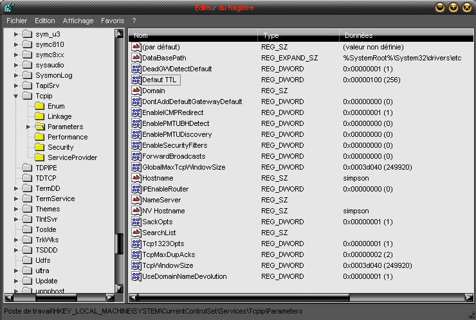The width and height of the screenshot is (476, 320).
Task: Expand the sym_u3 key
Action: (16, 34)
